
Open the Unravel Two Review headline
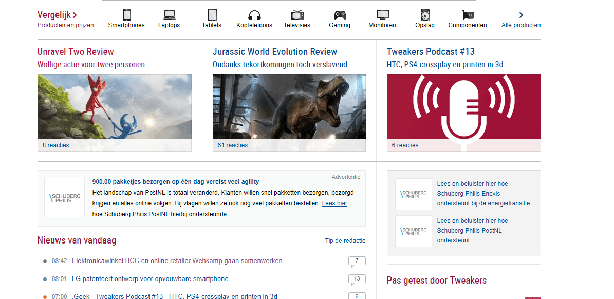click(76, 52)
